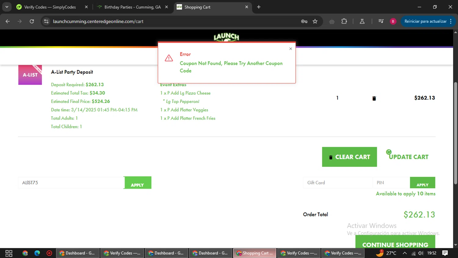
Task: Open the profile B avatar
Action: click(393, 21)
